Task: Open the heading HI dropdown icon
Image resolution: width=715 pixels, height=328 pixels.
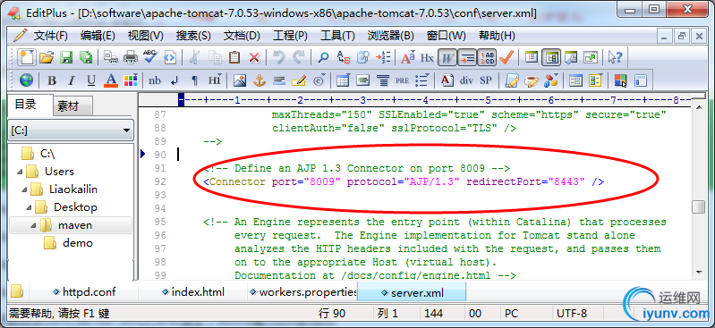Action: (x=214, y=80)
